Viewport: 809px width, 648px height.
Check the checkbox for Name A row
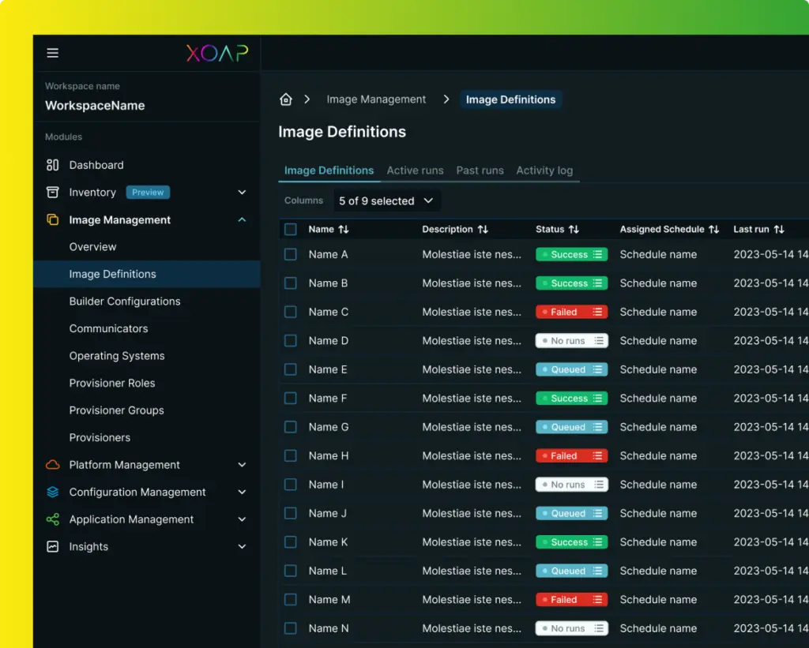point(290,254)
